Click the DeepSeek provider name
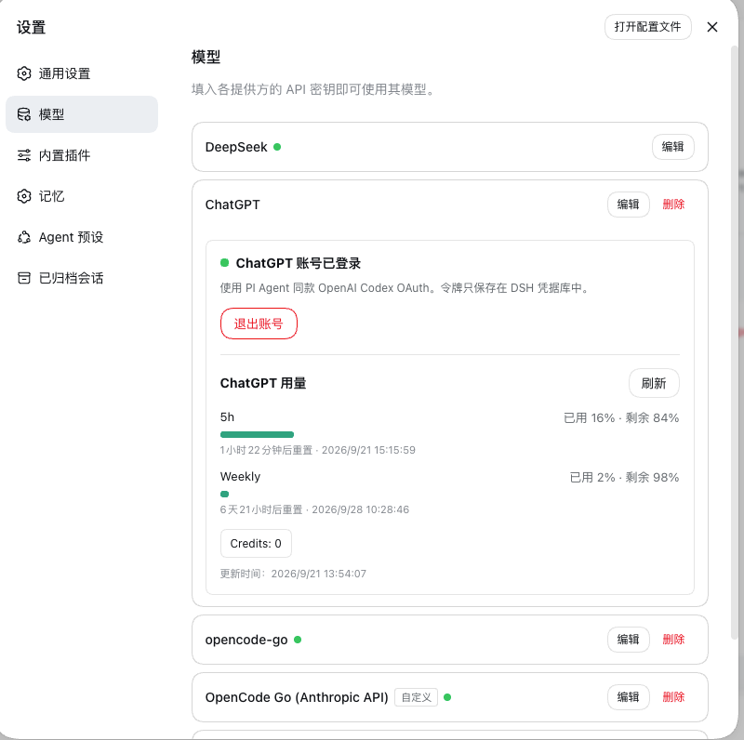744x740 pixels. [x=236, y=147]
